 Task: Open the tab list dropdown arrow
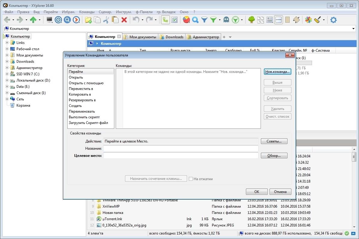pyautogui.click(x=230, y=37)
